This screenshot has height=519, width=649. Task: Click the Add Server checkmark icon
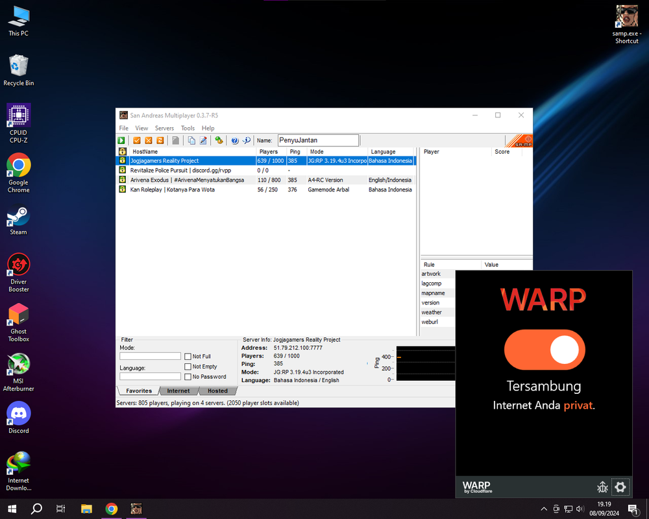pos(137,141)
